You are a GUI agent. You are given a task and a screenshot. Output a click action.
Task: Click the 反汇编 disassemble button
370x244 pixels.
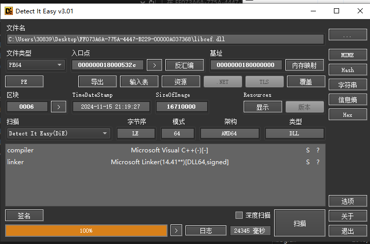coord(184,65)
